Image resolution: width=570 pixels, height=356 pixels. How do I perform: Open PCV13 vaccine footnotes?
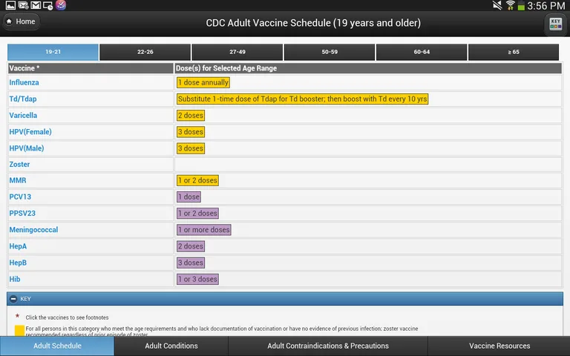[20, 197]
